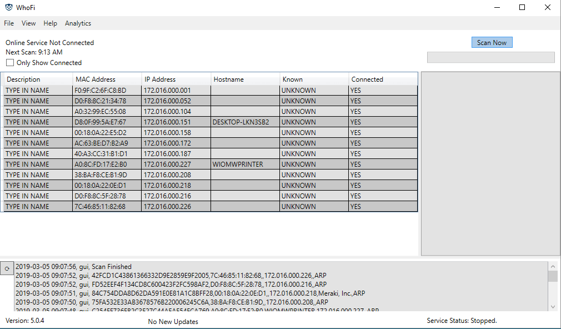Click the Connected column header

367,79
